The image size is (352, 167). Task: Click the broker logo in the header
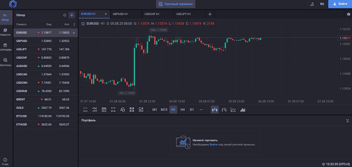point(13,4)
